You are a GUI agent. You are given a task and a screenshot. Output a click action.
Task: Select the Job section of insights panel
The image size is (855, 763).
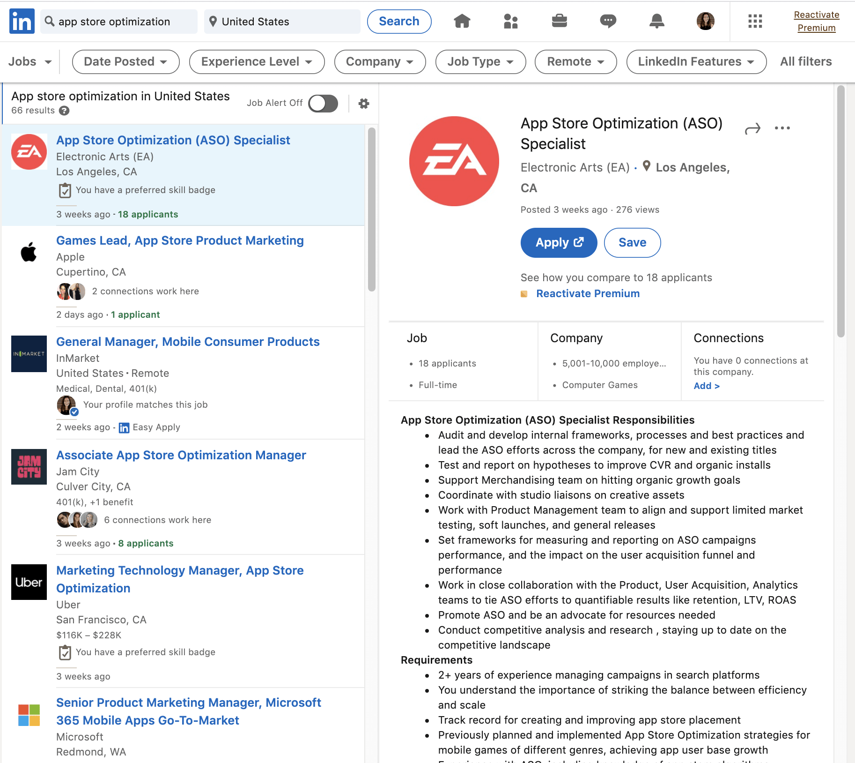(463, 361)
